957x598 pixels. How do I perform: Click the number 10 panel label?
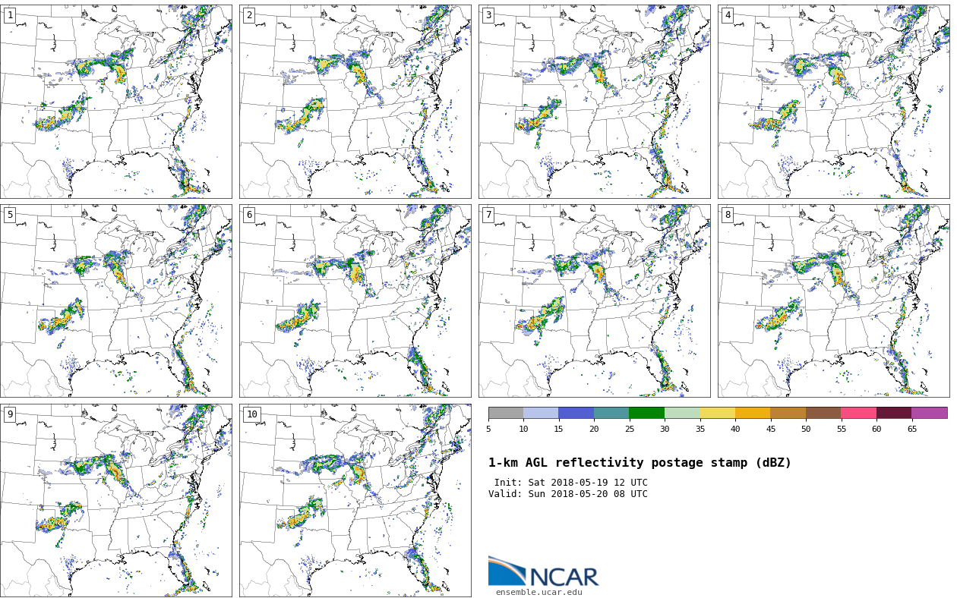click(x=251, y=414)
